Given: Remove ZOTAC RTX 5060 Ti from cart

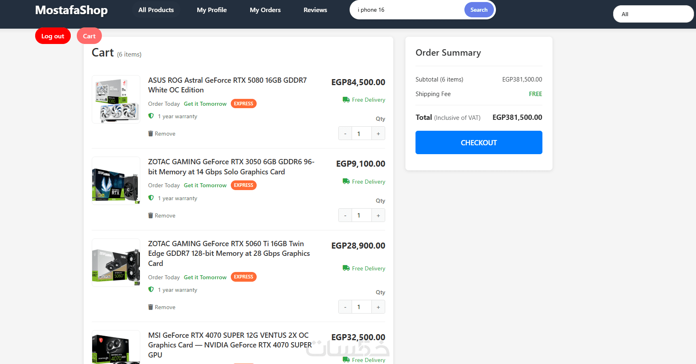Looking at the screenshot, I should tap(162, 307).
